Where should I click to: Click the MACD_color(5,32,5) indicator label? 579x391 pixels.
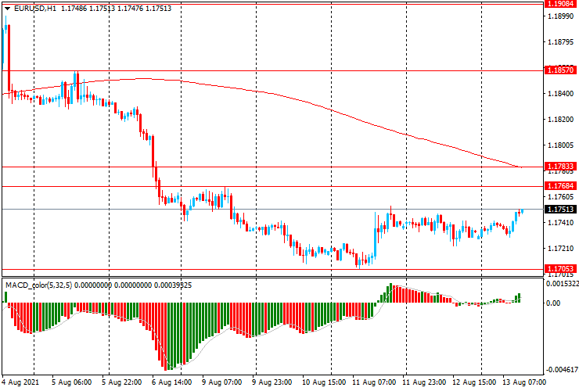(x=39, y=285)
